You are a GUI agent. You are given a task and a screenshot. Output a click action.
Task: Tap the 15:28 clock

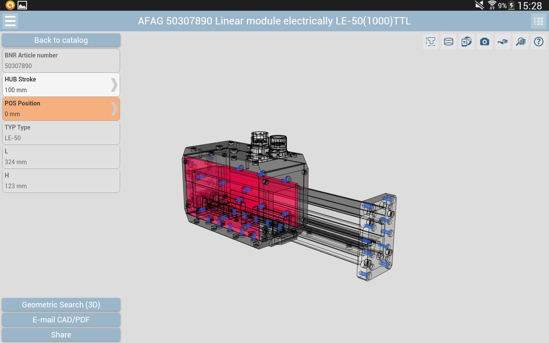point(530,6)
